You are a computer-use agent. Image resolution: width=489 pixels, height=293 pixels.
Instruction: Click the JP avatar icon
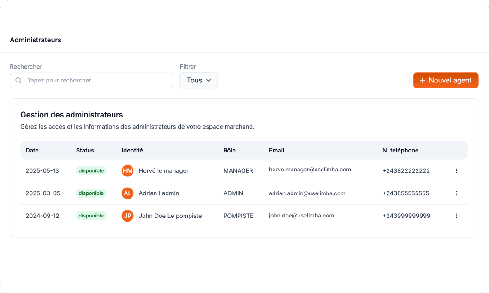127,216
